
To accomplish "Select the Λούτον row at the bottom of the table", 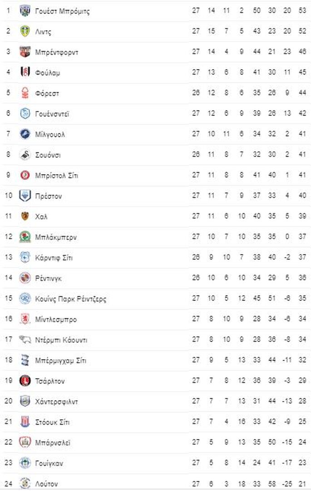I will pos(156,483).
